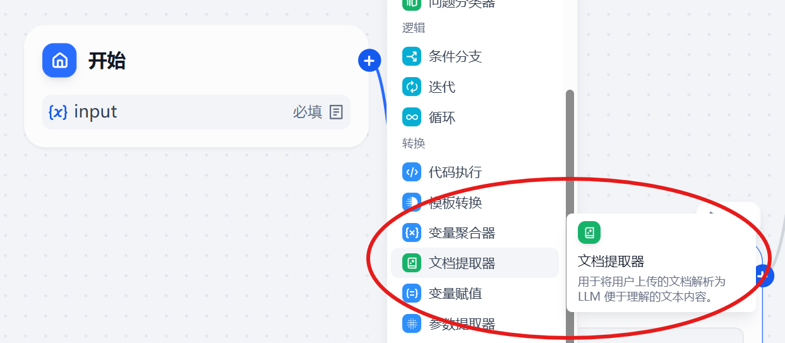Click the 开始 node home icon

coord(59,61)
